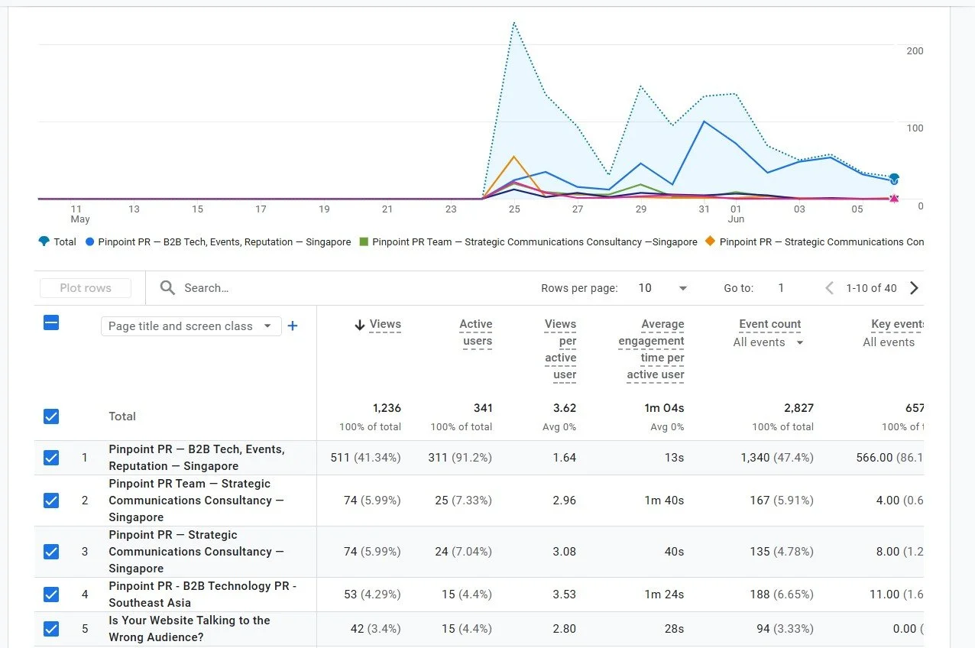Click the Go to page number field
Image resolution: width=975 pixels, height=648 pixels.
coord(781,288)
